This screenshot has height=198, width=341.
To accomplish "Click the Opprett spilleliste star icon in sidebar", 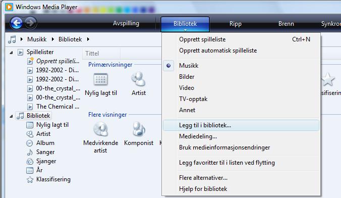I will (30, 61).
